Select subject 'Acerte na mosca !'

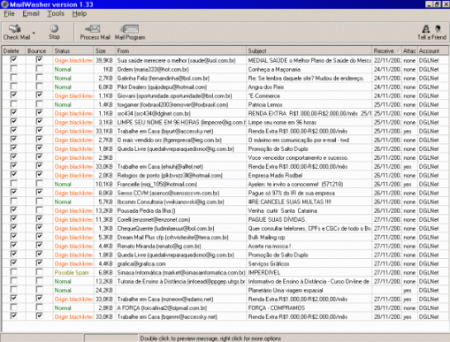tap(270, 246)
